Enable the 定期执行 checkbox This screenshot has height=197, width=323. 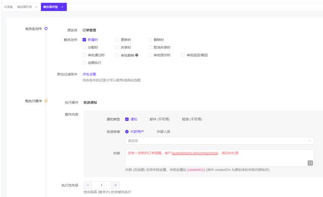[84, 63]
